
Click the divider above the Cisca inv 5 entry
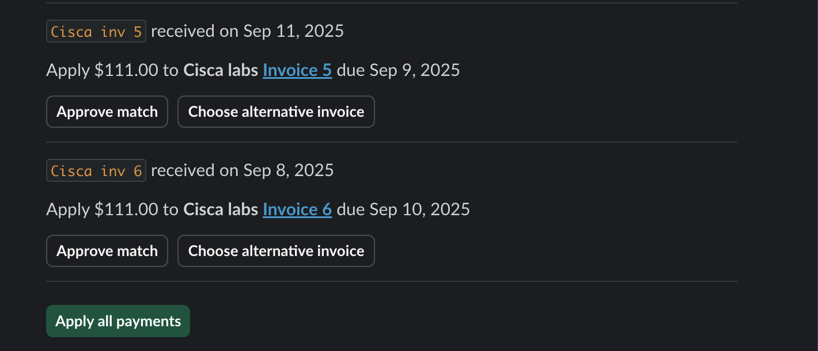click(392, 3)
